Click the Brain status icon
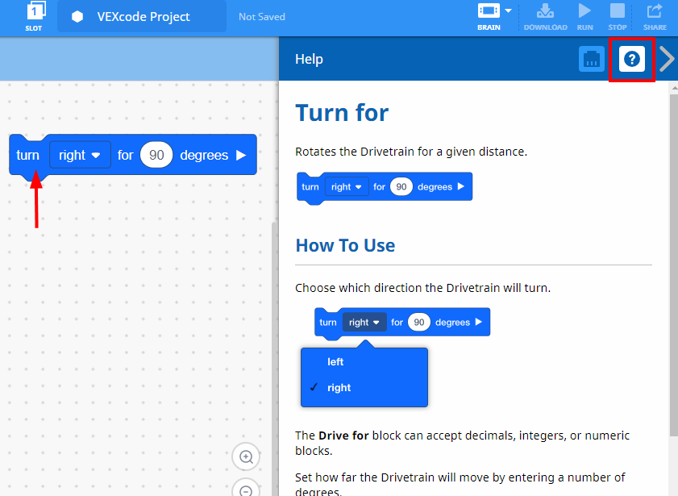Image resolution: width=678 pixels, height=496 pixels. 489,10
